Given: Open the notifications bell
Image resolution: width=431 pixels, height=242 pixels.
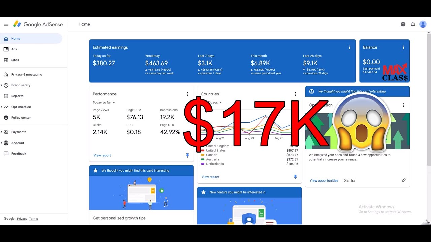Looking at the screenshot, I should [413, 24].
